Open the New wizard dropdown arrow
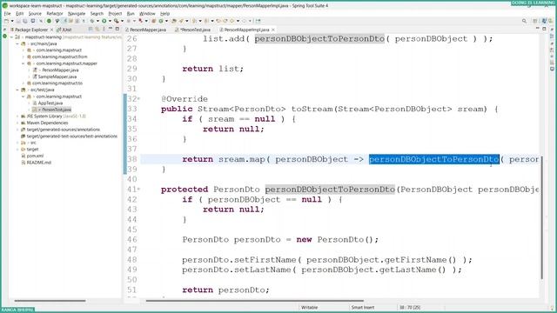This screenshot has width=557, height=313. tap(12, 21)
